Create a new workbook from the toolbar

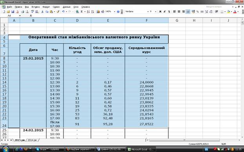4,12
